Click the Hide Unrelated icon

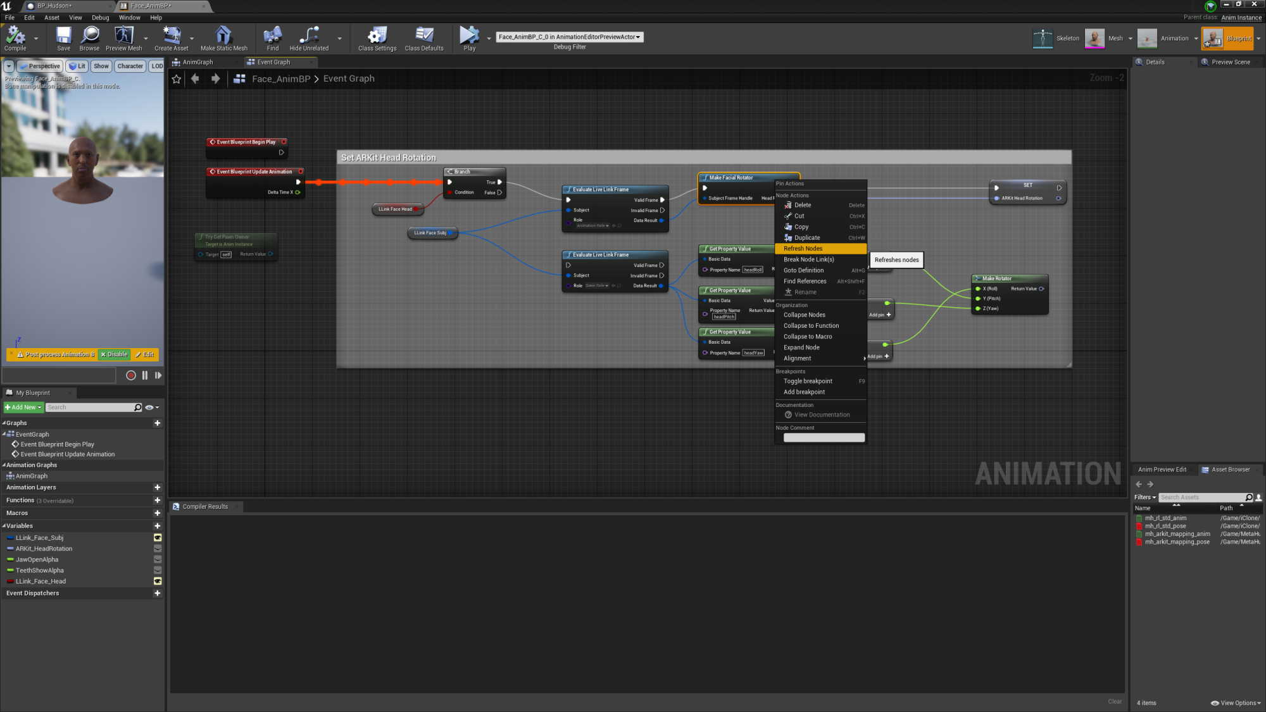point(309,38)
